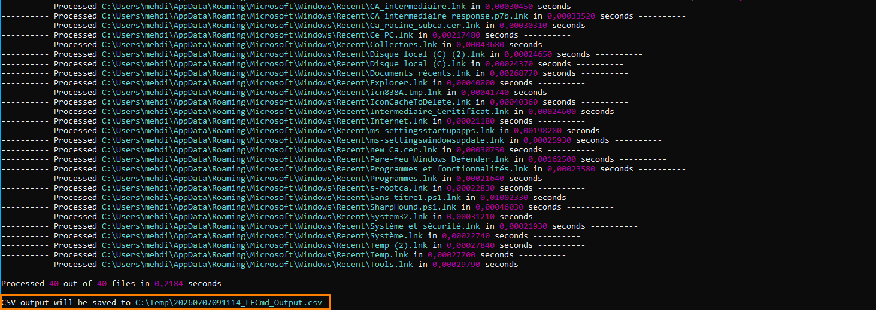The width and height of the screenshot is (876, 310).
Task: Click the 0,01002330 duration value
Action: tap(504, 197)
